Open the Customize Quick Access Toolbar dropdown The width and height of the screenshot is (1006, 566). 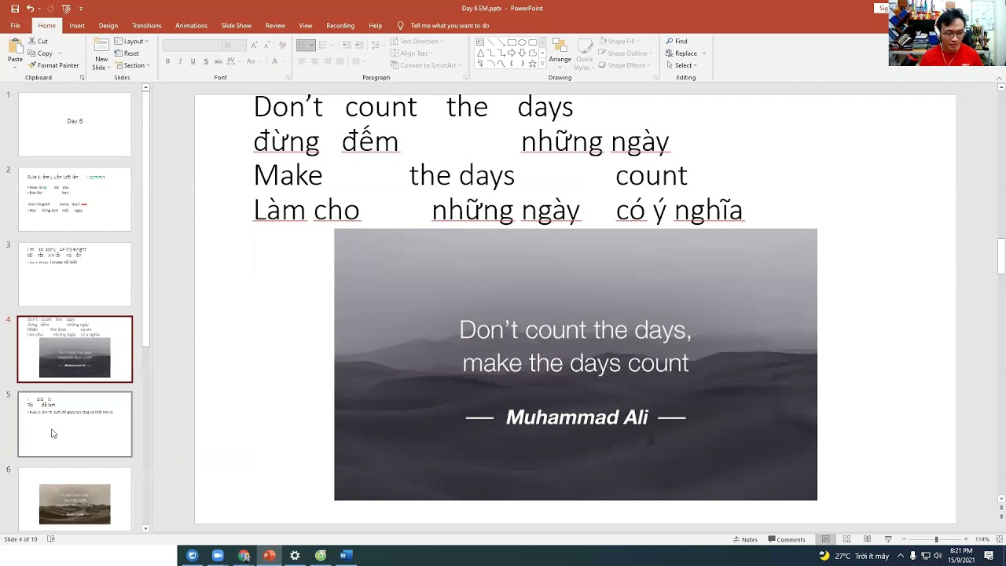coord(81,9)
